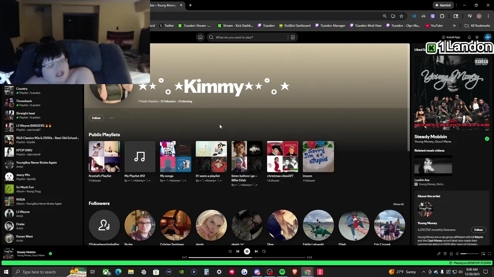Open Spotify from the Windows taskbar

282,272
